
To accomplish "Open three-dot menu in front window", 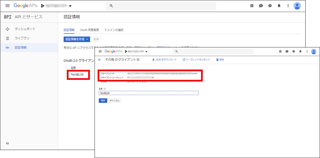I will (307, 52).
